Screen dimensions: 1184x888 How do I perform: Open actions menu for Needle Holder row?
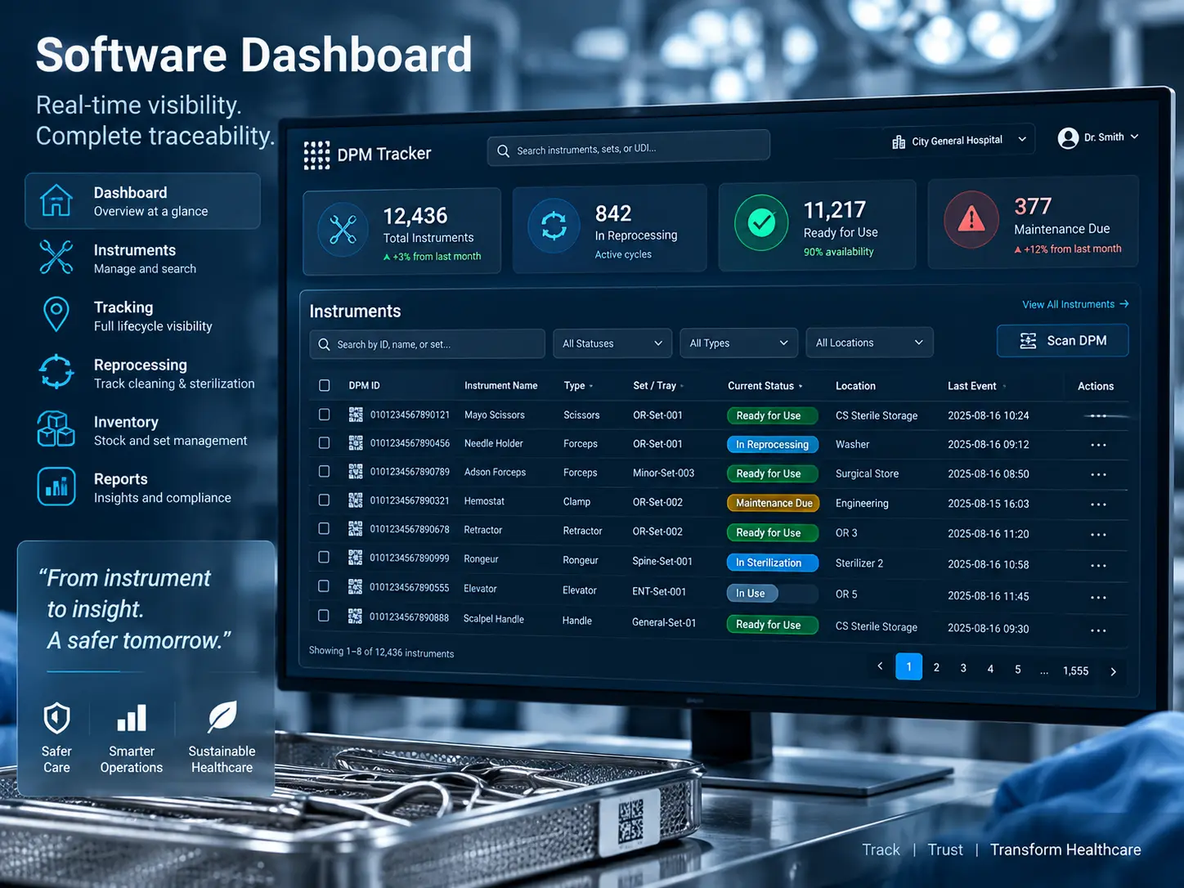click(1098, 445)
